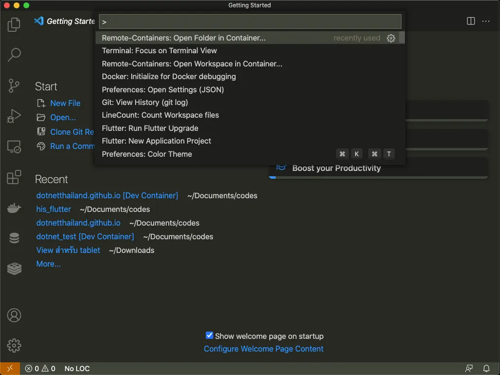
Task: Open Run and Debug view
Action: (14, 116)
